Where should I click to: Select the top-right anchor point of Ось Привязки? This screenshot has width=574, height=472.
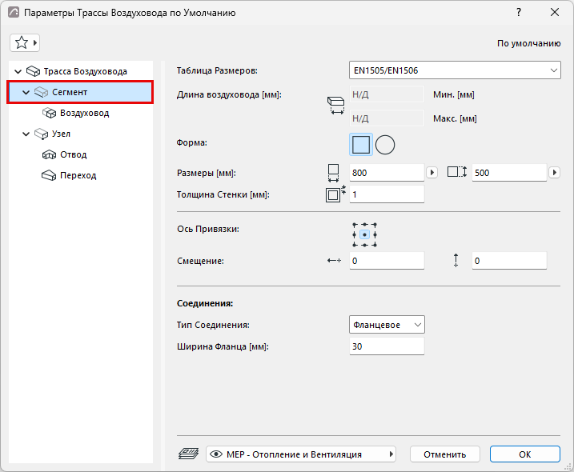[x=375, y=224]
